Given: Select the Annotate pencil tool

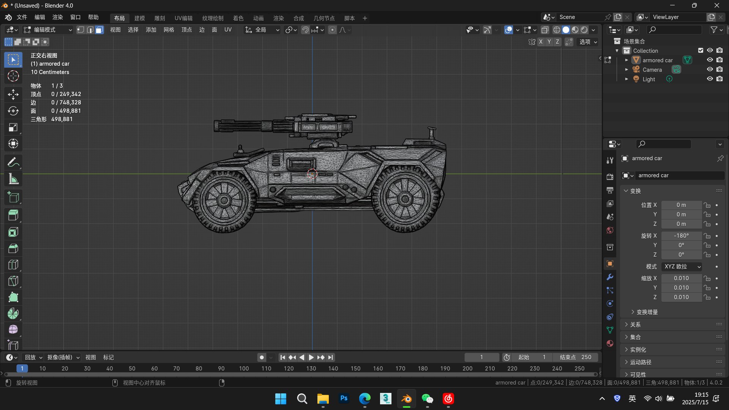Looking at the screenshot, I should (13, 162).
